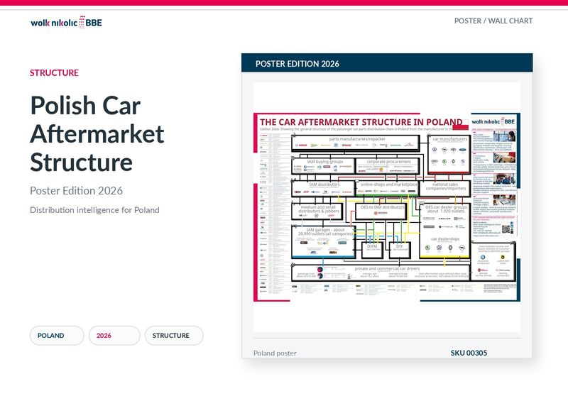Click the car manufacturers box in poster
The height and width of the screenshot is (401, 568).
[x=449, y=153]
